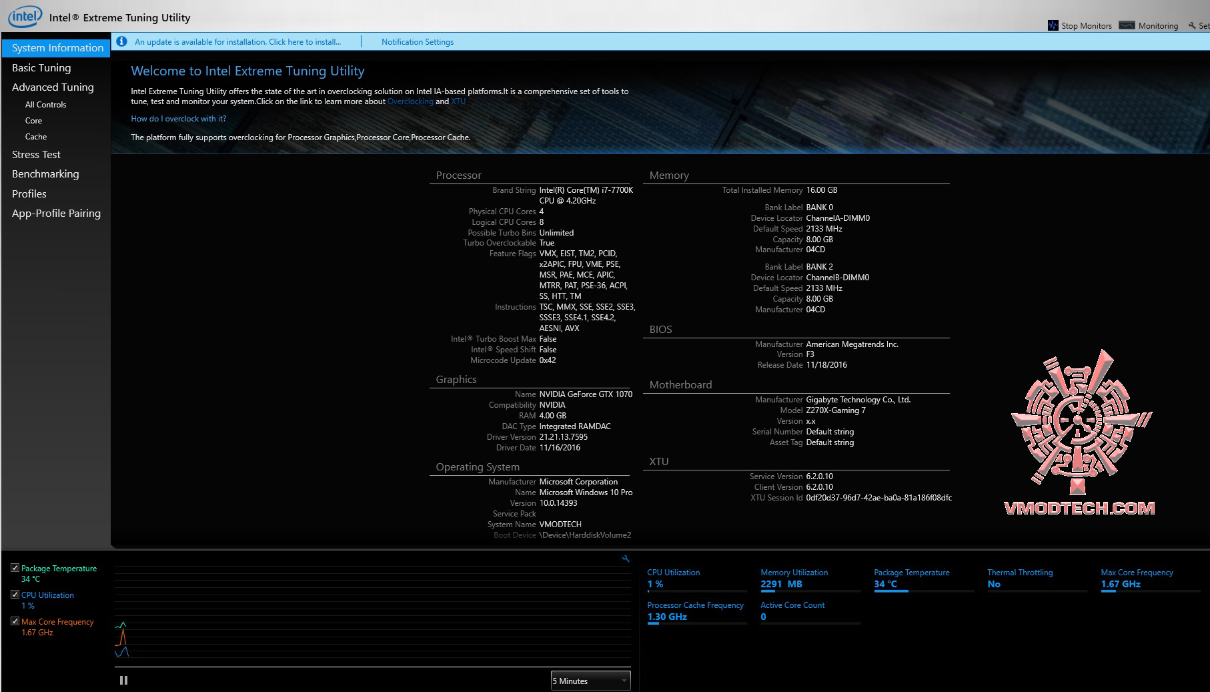This screenshot has height=692, width=1210.
Task: Click the ChannelB-DIMM0 device locator value
Action: click(837, 278)
